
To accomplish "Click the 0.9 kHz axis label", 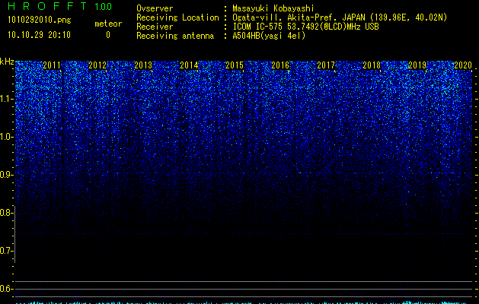I will click(x=7, y=175).
